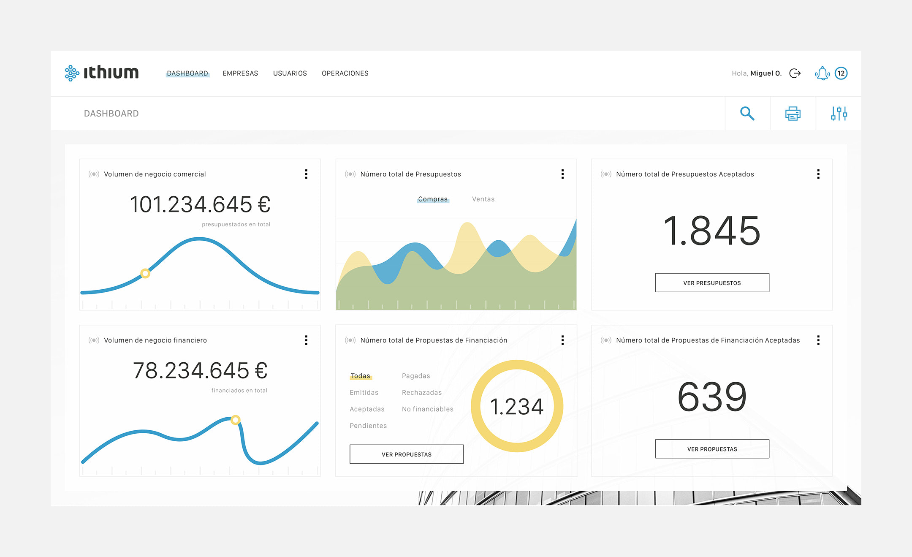Open the filter sliders settings icon
Screen dimensions: 912x557
pyautogui.click(x=839, y=113)
